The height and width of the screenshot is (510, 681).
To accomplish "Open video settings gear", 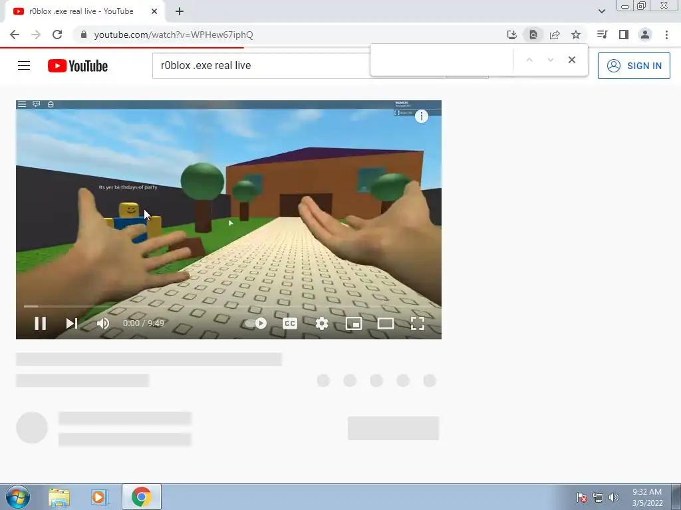I will pyautogui.click(x=322, y=323).
